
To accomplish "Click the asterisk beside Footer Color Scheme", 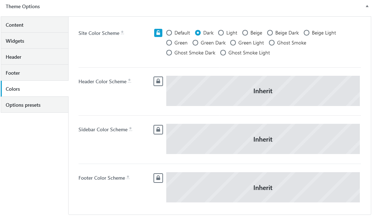I will coord(128,177).
